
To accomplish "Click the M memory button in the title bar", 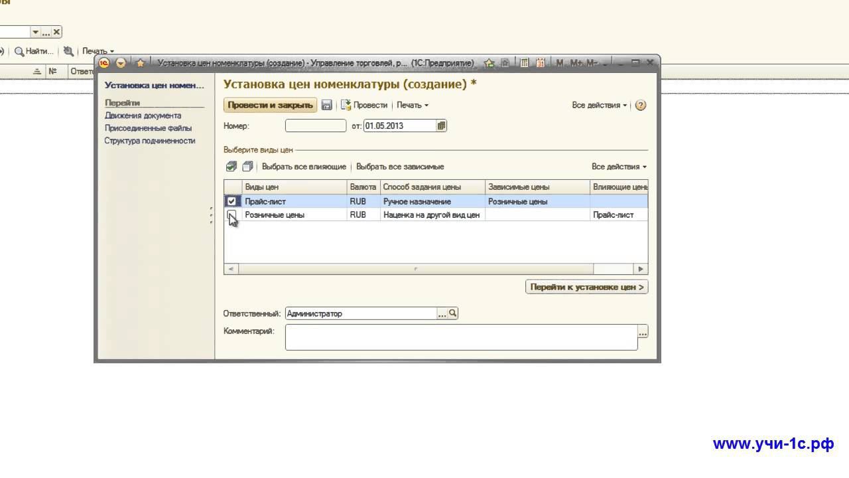I will (x=560, y=63).
